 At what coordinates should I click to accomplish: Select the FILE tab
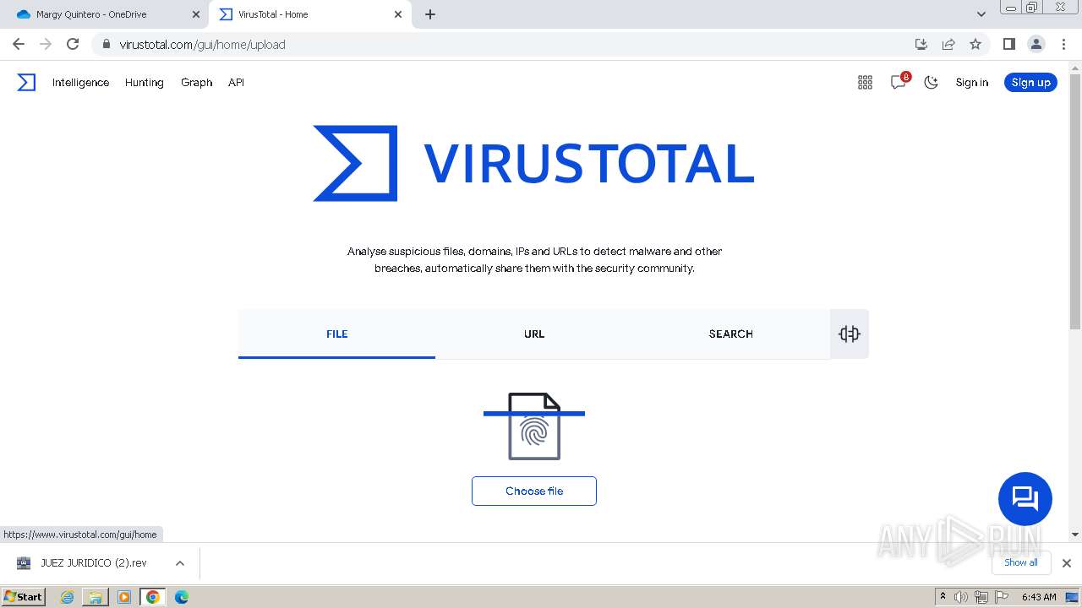[336, 334]
